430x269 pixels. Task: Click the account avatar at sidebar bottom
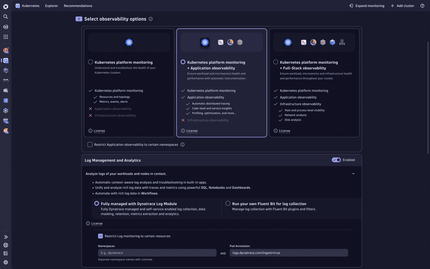coord(6,262)
